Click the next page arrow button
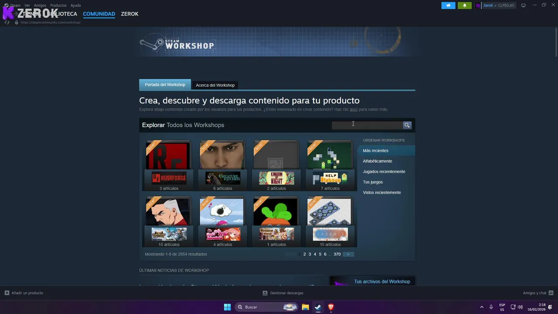The height and width of the screenshot is (314, 558). pyautogui.click(x=348, y=254)
